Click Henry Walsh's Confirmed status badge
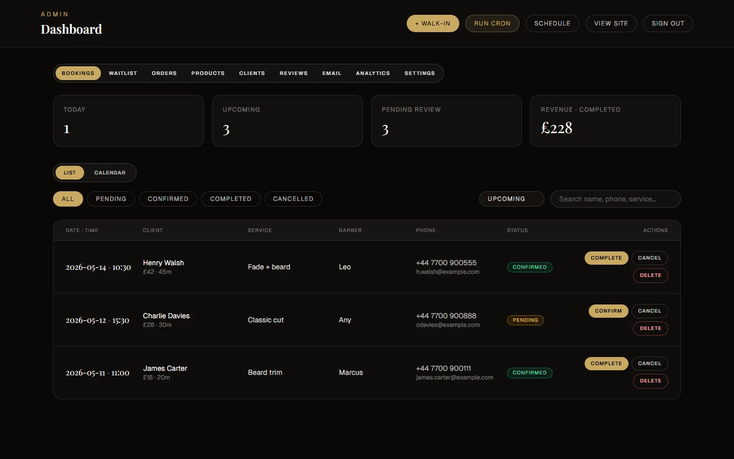734x459 pixels. point(530,267)
